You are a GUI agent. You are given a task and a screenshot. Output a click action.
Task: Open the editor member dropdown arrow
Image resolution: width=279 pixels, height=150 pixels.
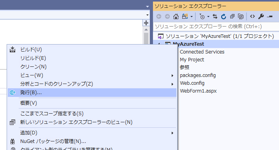[147, 15]
